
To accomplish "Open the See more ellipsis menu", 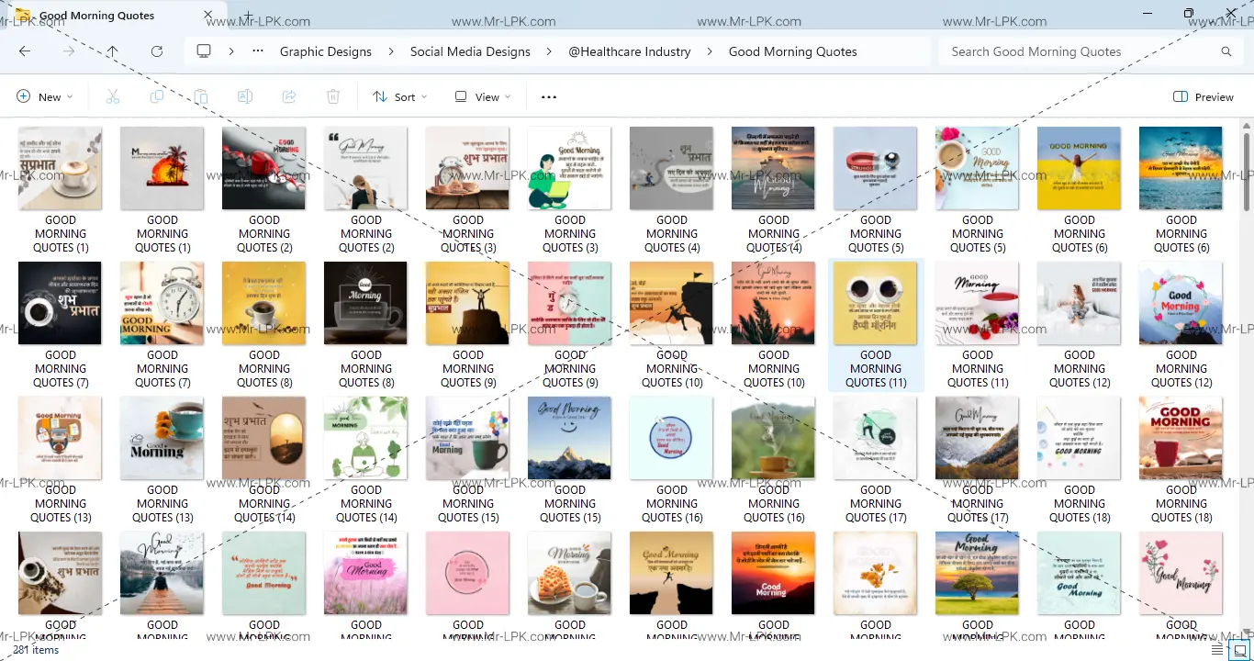I will click(549, 96).
